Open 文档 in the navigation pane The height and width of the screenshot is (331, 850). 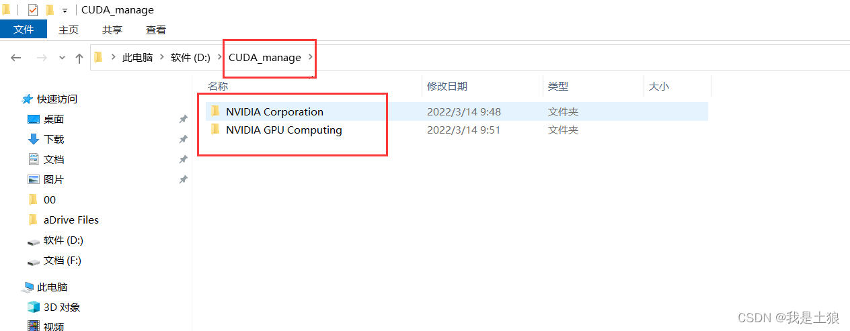click(54, 159)
